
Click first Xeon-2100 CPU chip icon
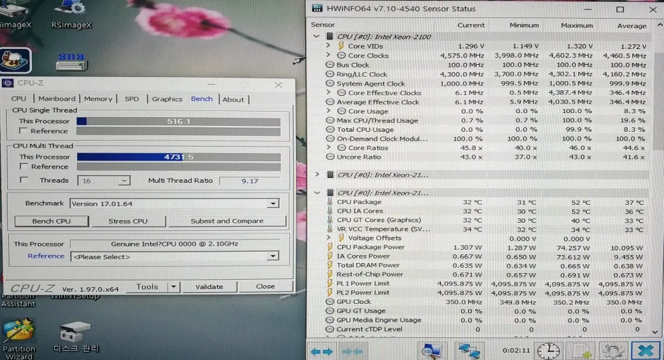pos(330,36)
